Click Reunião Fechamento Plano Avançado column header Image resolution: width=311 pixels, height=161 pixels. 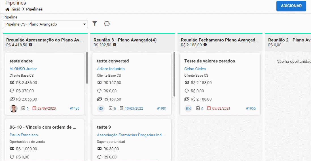click(x=220, y=40)
